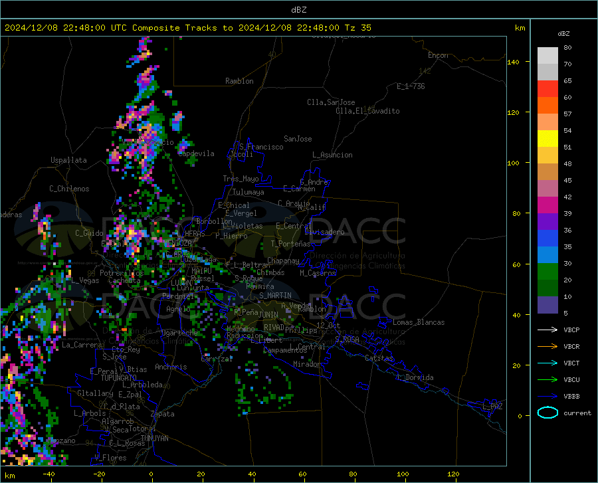Select the blue 35 dBZ color swatch
The width and height of the screenshot is (598, 483).
click(548, 239)
